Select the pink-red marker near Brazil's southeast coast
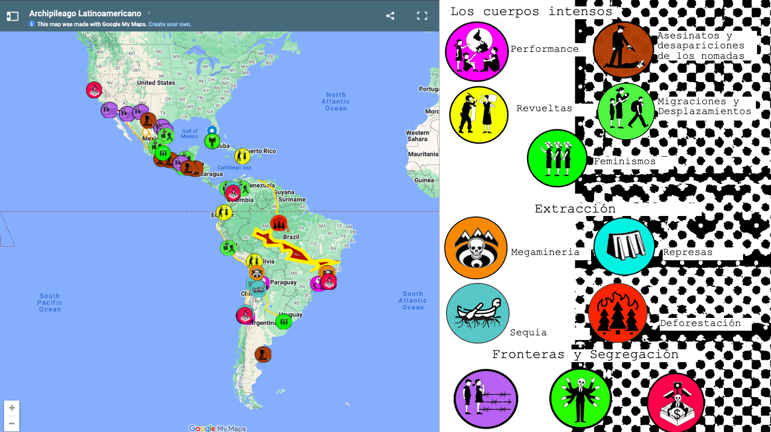 328,282
